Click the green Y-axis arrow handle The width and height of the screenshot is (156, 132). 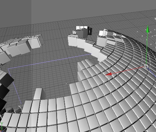click(x=148, y=29)
